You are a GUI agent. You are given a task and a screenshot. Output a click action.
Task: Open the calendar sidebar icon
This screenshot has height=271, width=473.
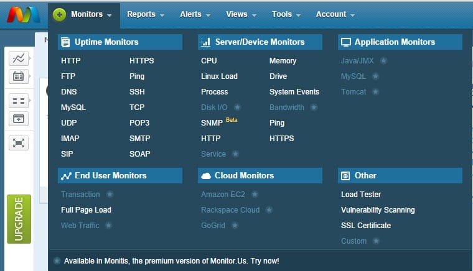click(x=19, y=76)
